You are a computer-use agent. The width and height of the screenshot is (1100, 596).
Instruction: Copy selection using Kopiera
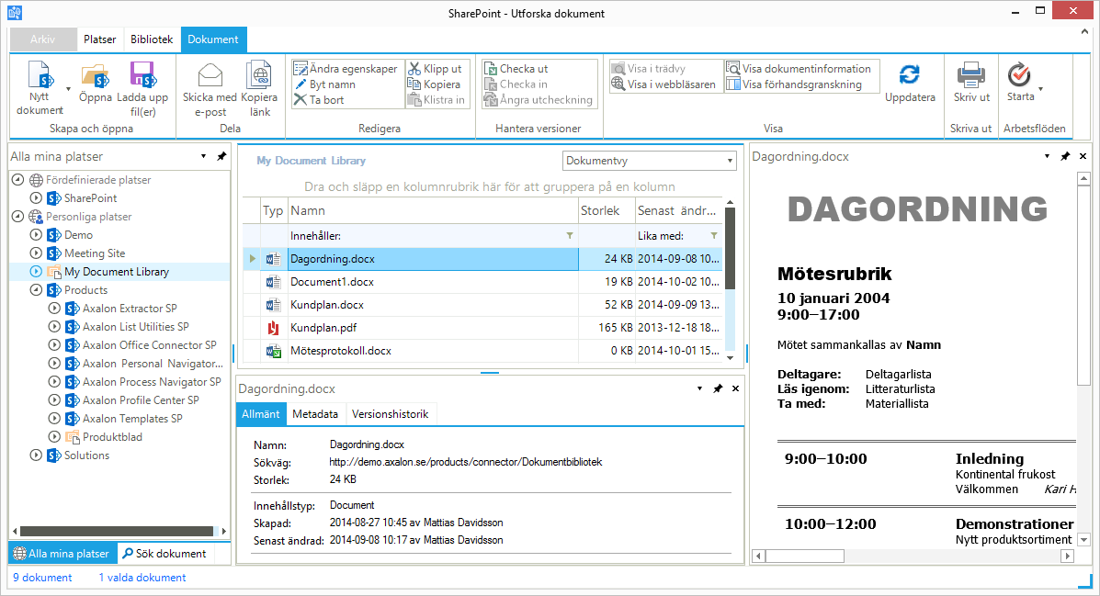[x=435, y=84]
